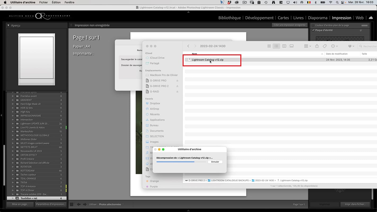This screenshot has width=377, height=212.
Task: Click Paramètres d'impression button
Action: tap(50, 204)
